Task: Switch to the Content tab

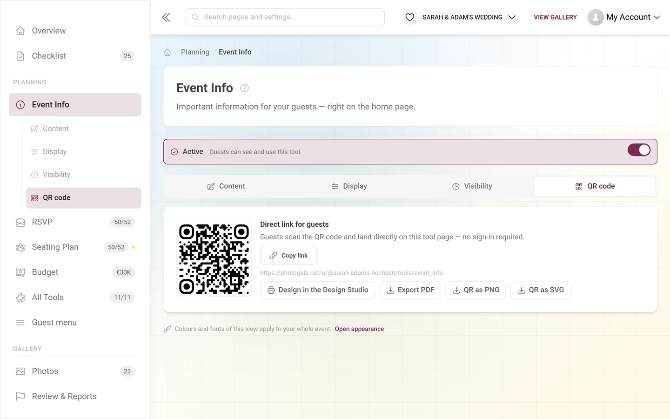Action: pos(226,186)
